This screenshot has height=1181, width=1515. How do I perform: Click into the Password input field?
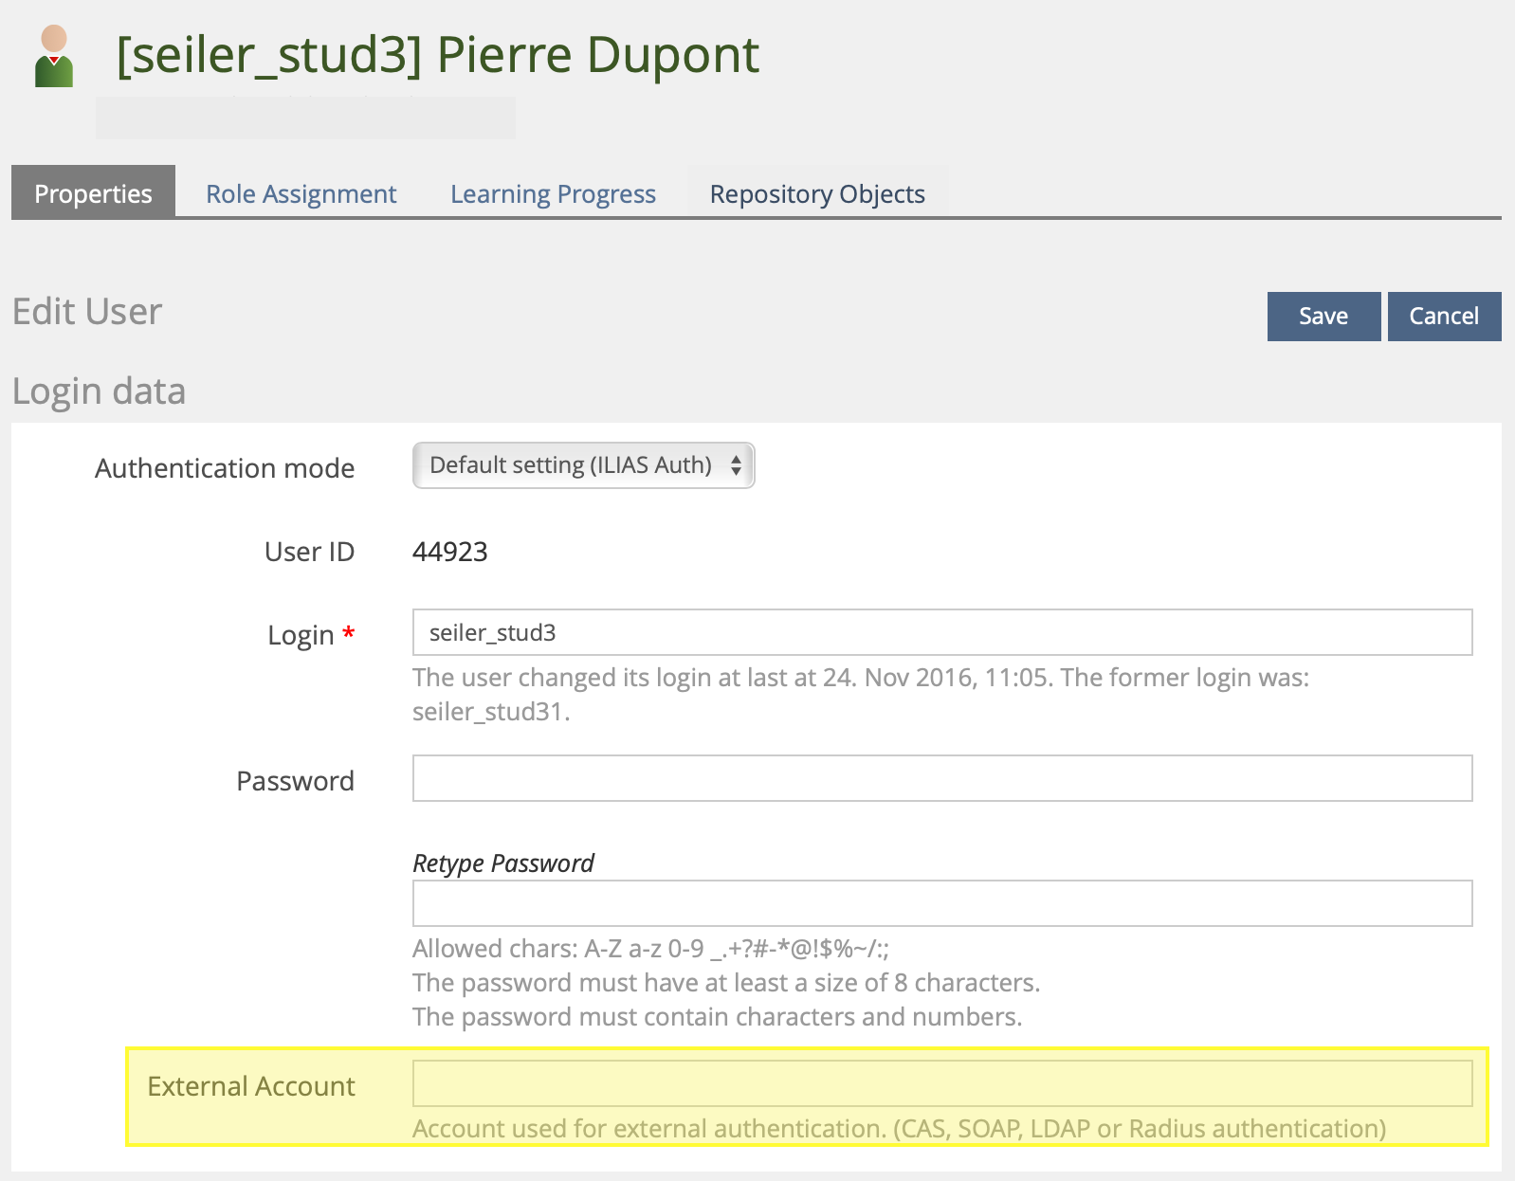941,778
